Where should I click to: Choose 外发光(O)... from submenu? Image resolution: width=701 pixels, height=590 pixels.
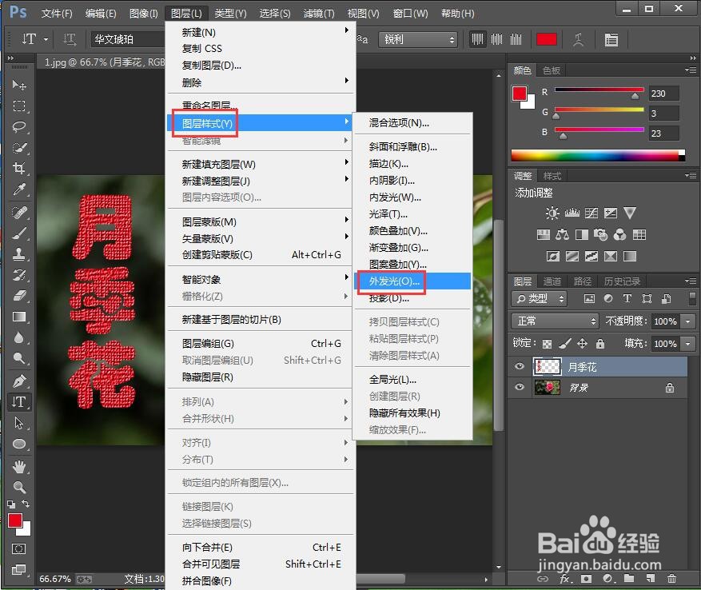click(x=412, y=281)
